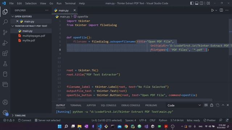Change the Python language mode

[x=163, y=120]
